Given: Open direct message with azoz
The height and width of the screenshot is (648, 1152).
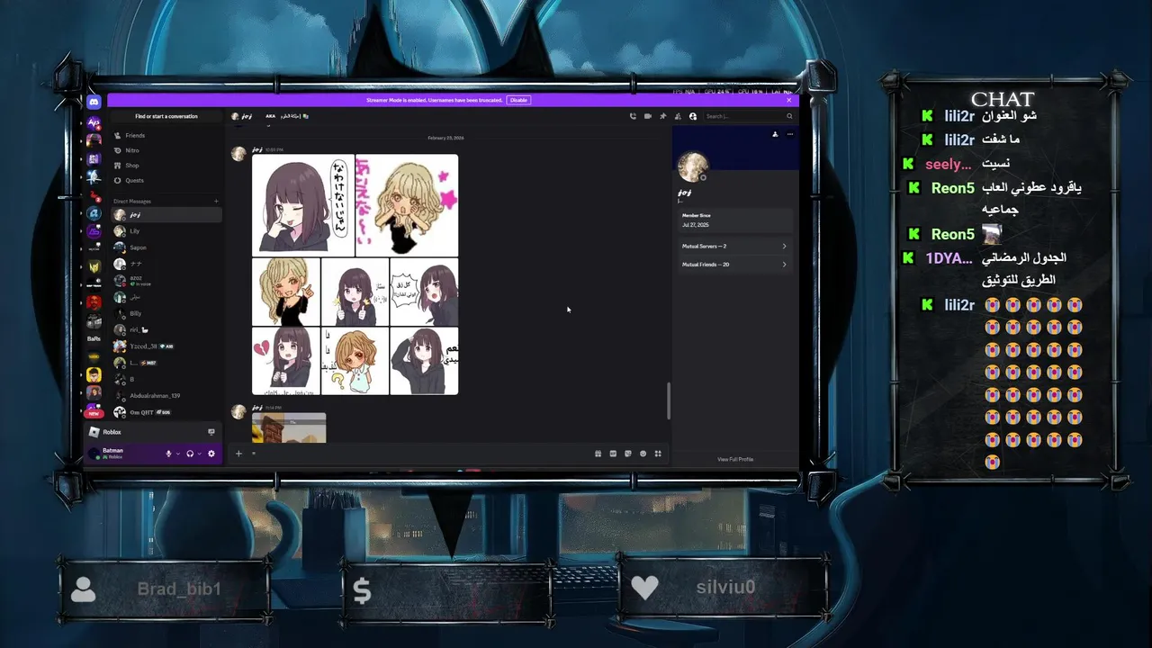Looking at the screenshot, I should (x=166, y=281).
